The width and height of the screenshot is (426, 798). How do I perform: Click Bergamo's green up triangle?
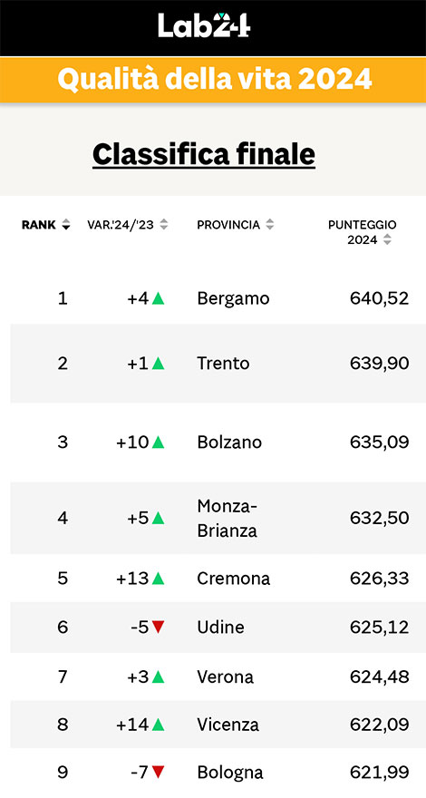click(159, 298)
